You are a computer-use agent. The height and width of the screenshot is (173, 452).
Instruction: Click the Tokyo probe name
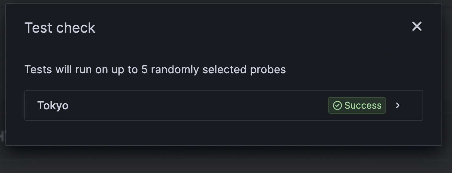click(x=53, y=106)
